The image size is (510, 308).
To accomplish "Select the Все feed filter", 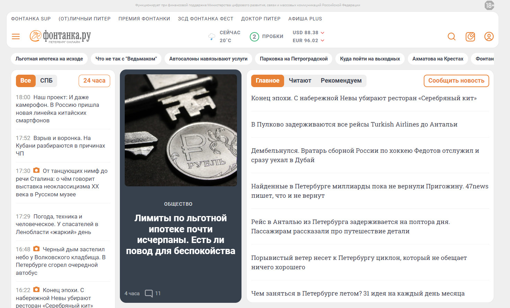I will pyautogui.click(x=26, y=81).
